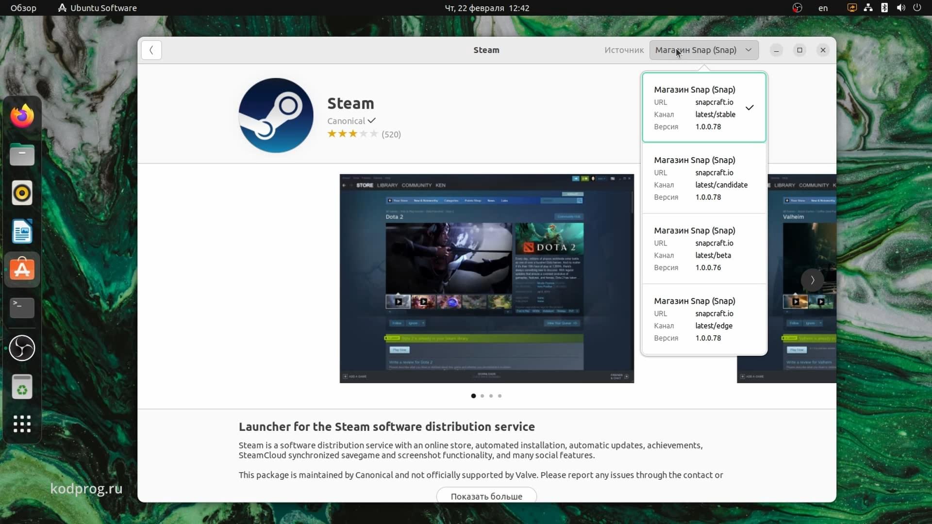
Task: Open the Trash in the dock
Action: coord(22,387)
